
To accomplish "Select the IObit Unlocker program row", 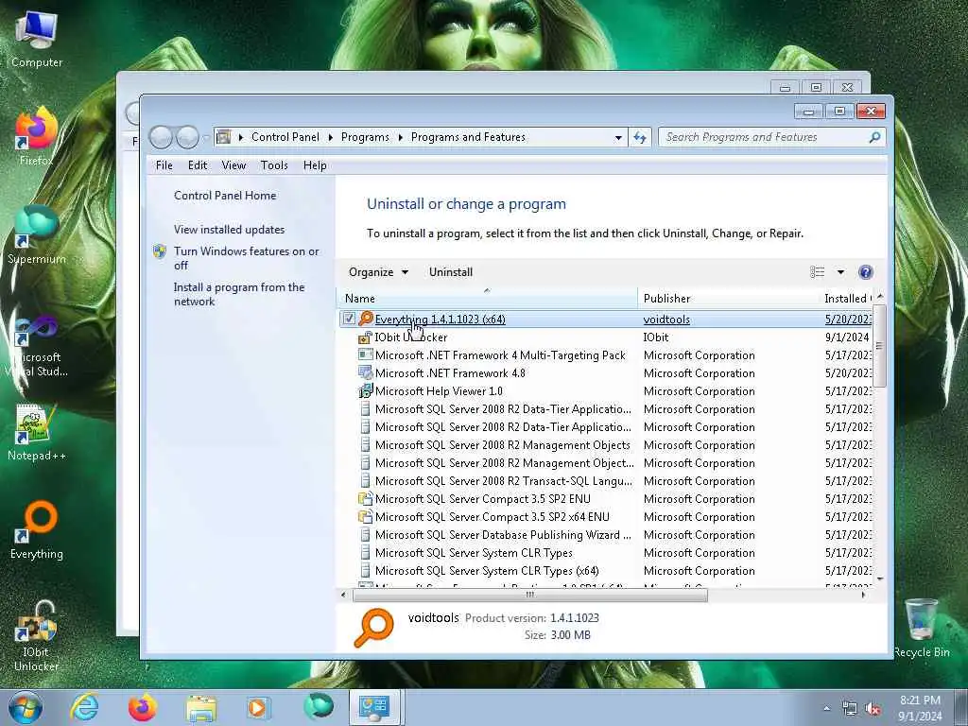I will (x=605, y=337).
